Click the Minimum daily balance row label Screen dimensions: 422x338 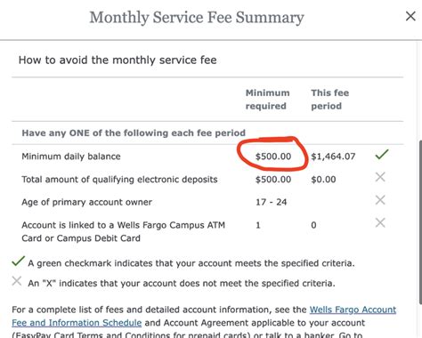[x=71, y=157]
